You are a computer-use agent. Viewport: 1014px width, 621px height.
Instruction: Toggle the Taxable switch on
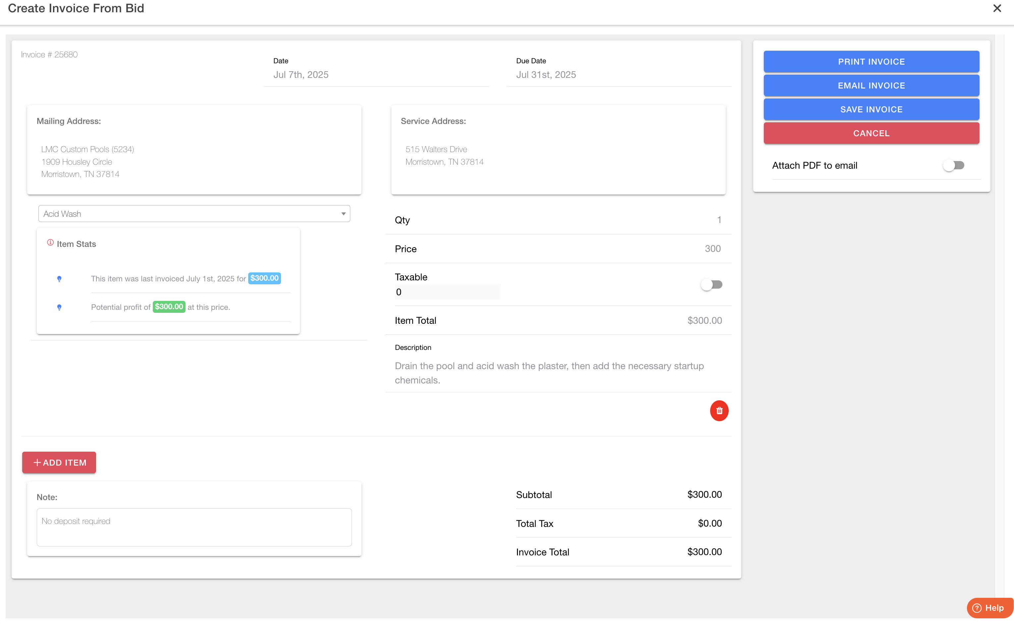click(x=711, y=284)
